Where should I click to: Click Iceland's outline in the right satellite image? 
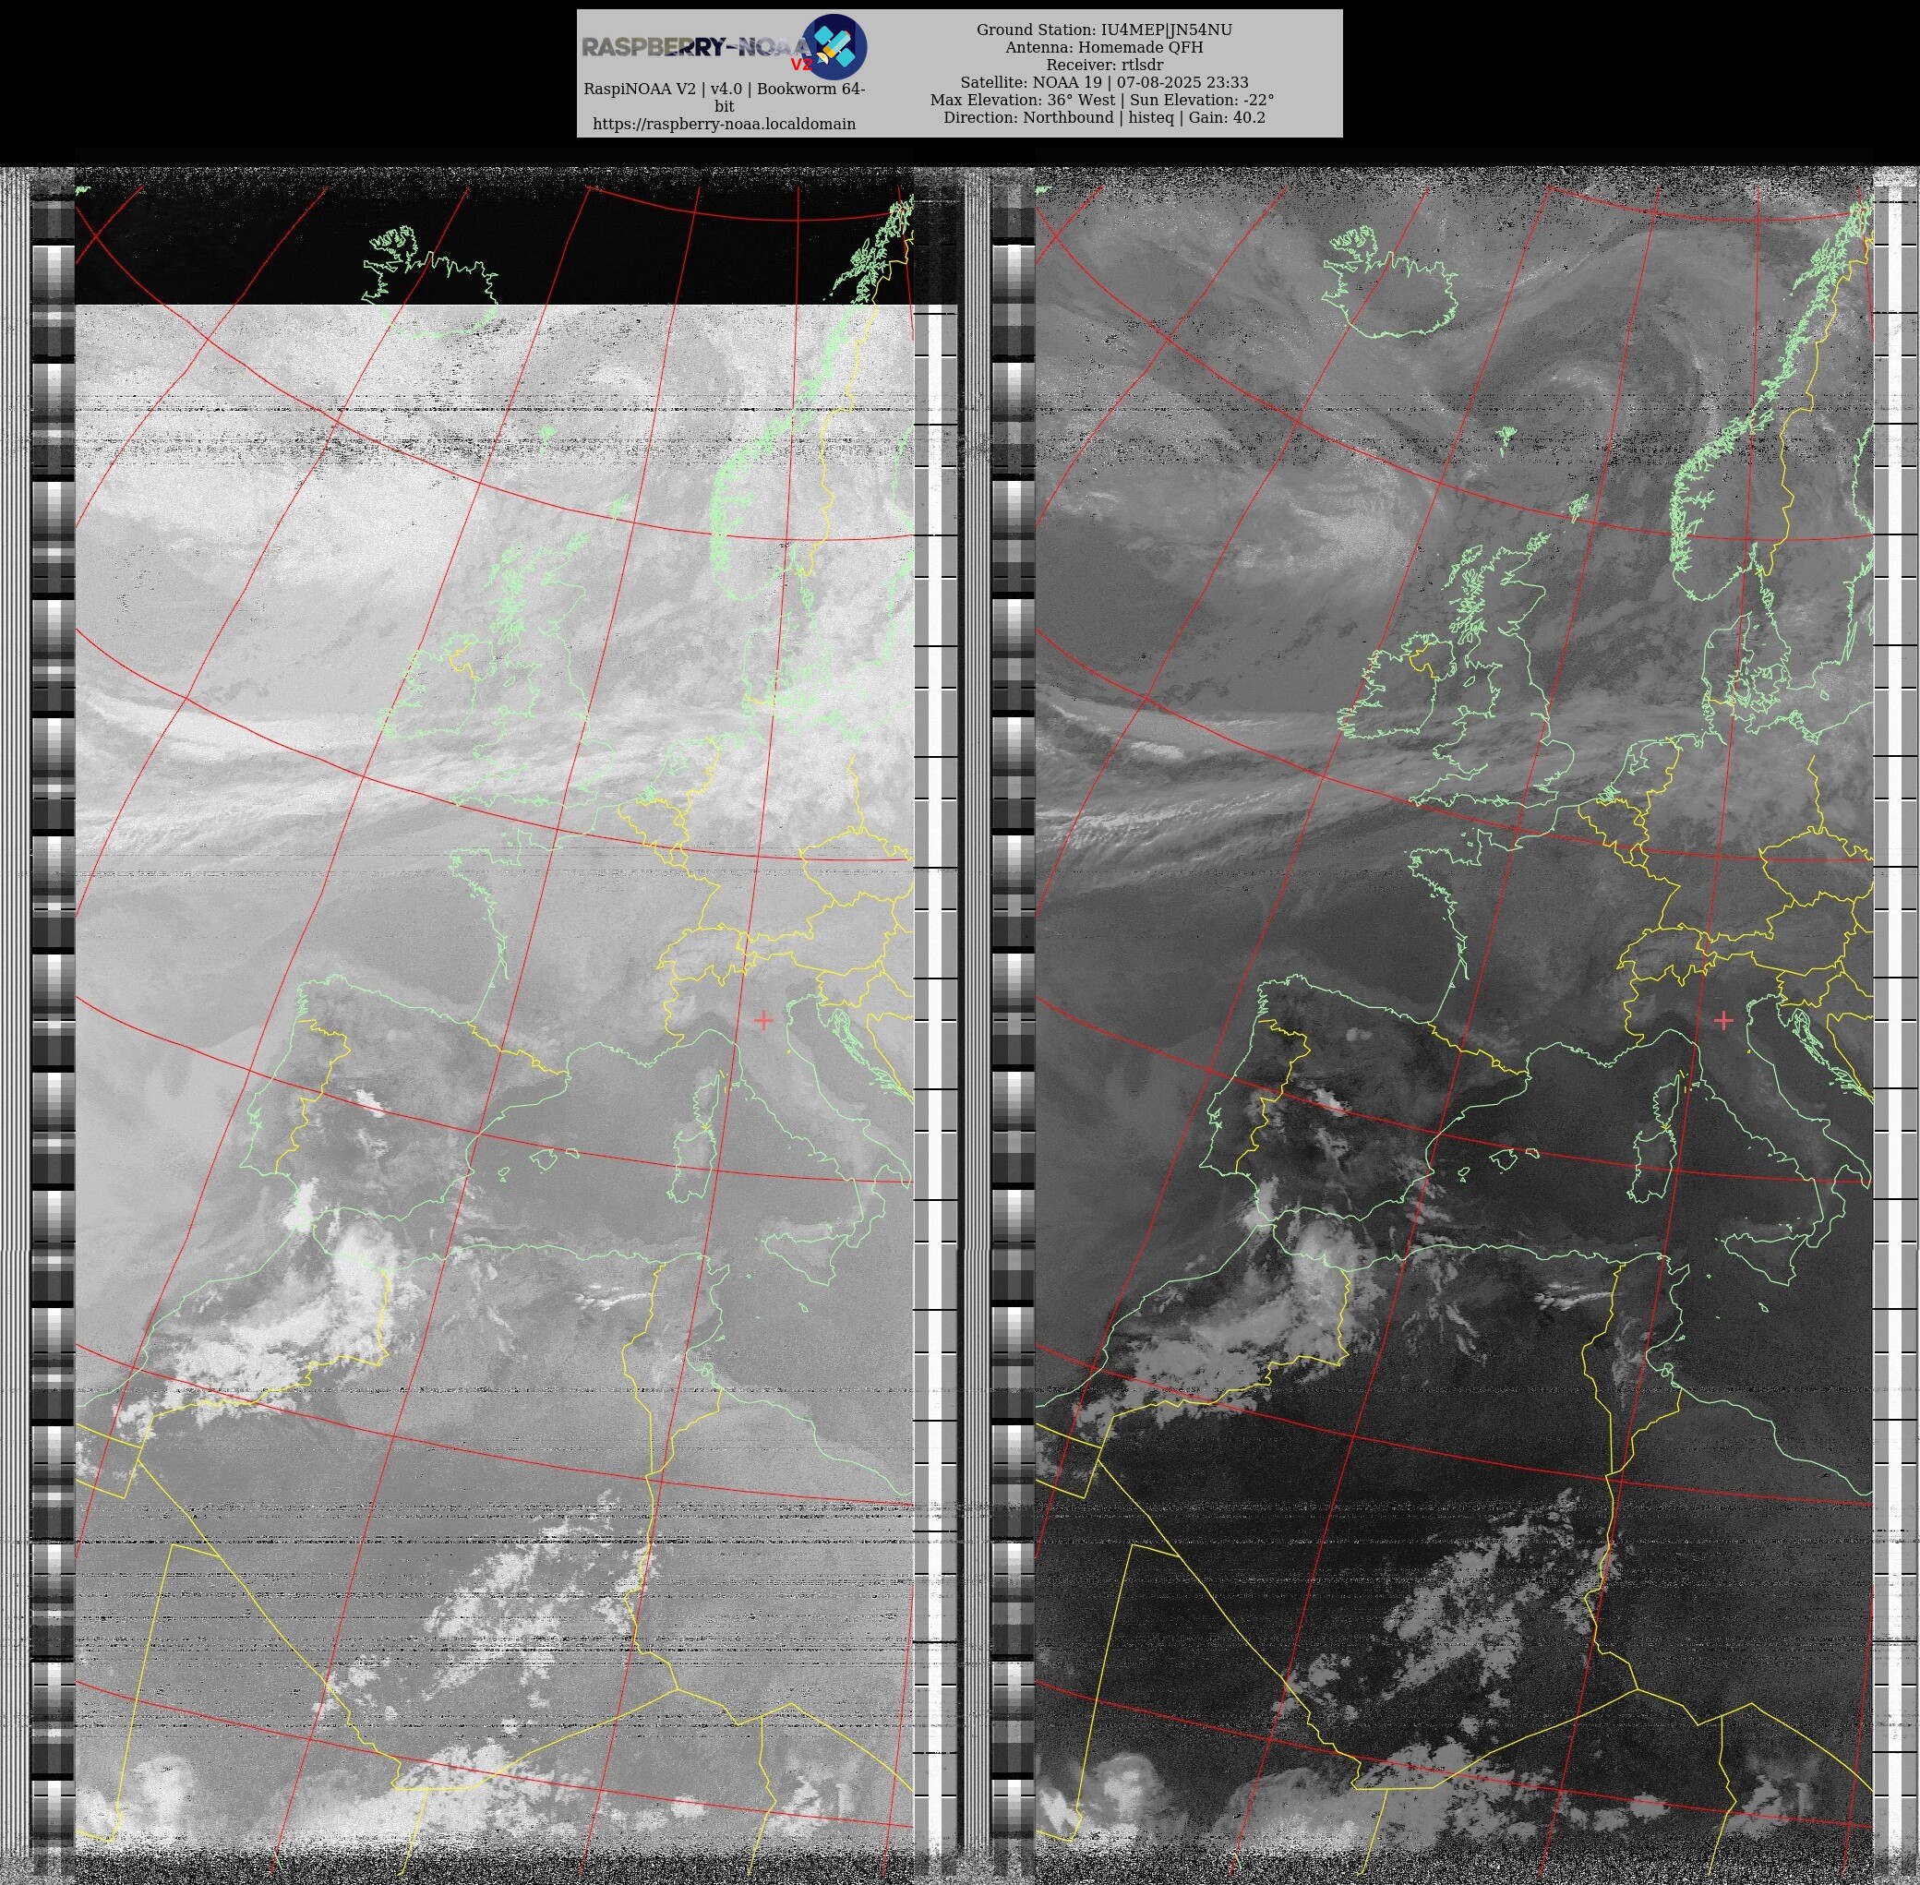tap(1390, 281)
